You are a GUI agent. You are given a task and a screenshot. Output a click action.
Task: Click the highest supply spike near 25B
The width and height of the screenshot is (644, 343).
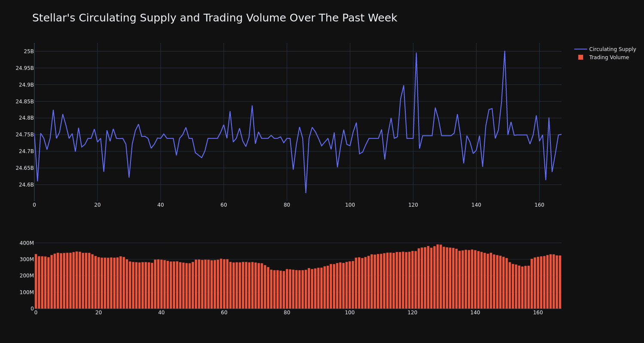tap(504, 51)
